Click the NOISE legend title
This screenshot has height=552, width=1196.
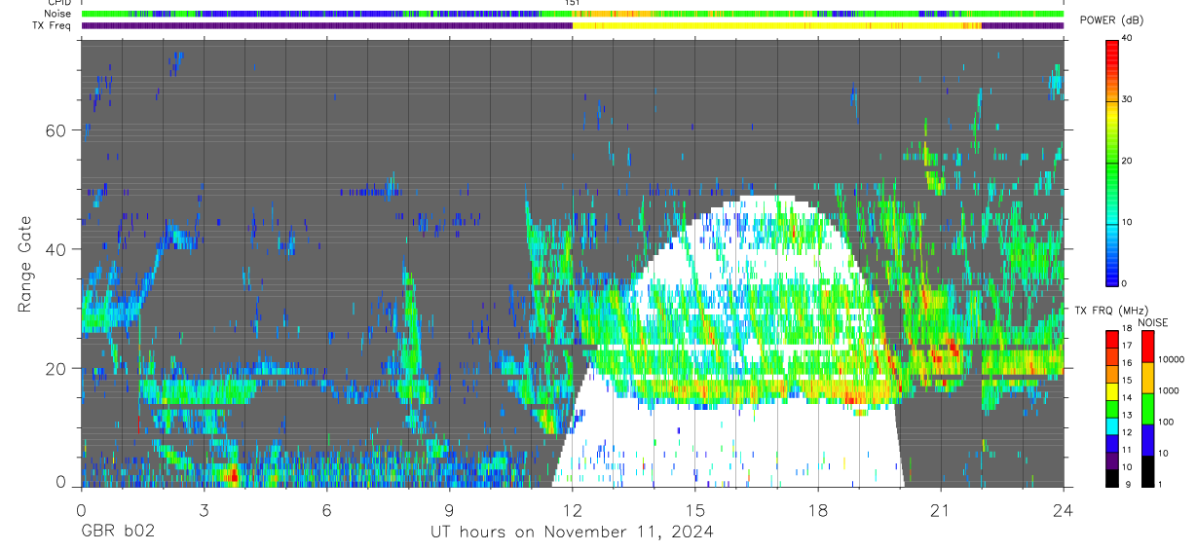pos(1152,322)
